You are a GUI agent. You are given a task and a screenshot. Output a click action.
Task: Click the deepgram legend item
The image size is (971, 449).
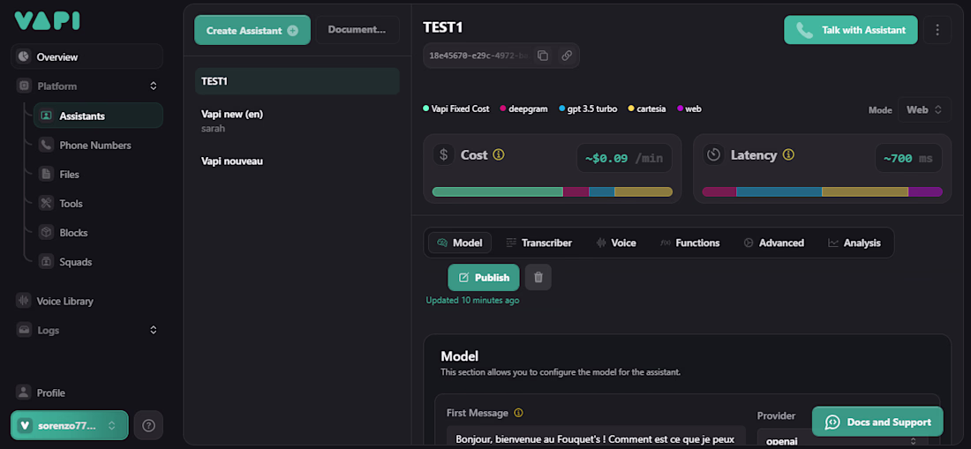pyautogui.click(x=523, y=109)
